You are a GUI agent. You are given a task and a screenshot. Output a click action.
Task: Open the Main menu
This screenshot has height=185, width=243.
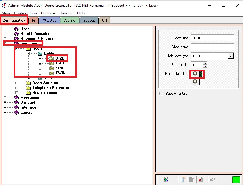6,13
